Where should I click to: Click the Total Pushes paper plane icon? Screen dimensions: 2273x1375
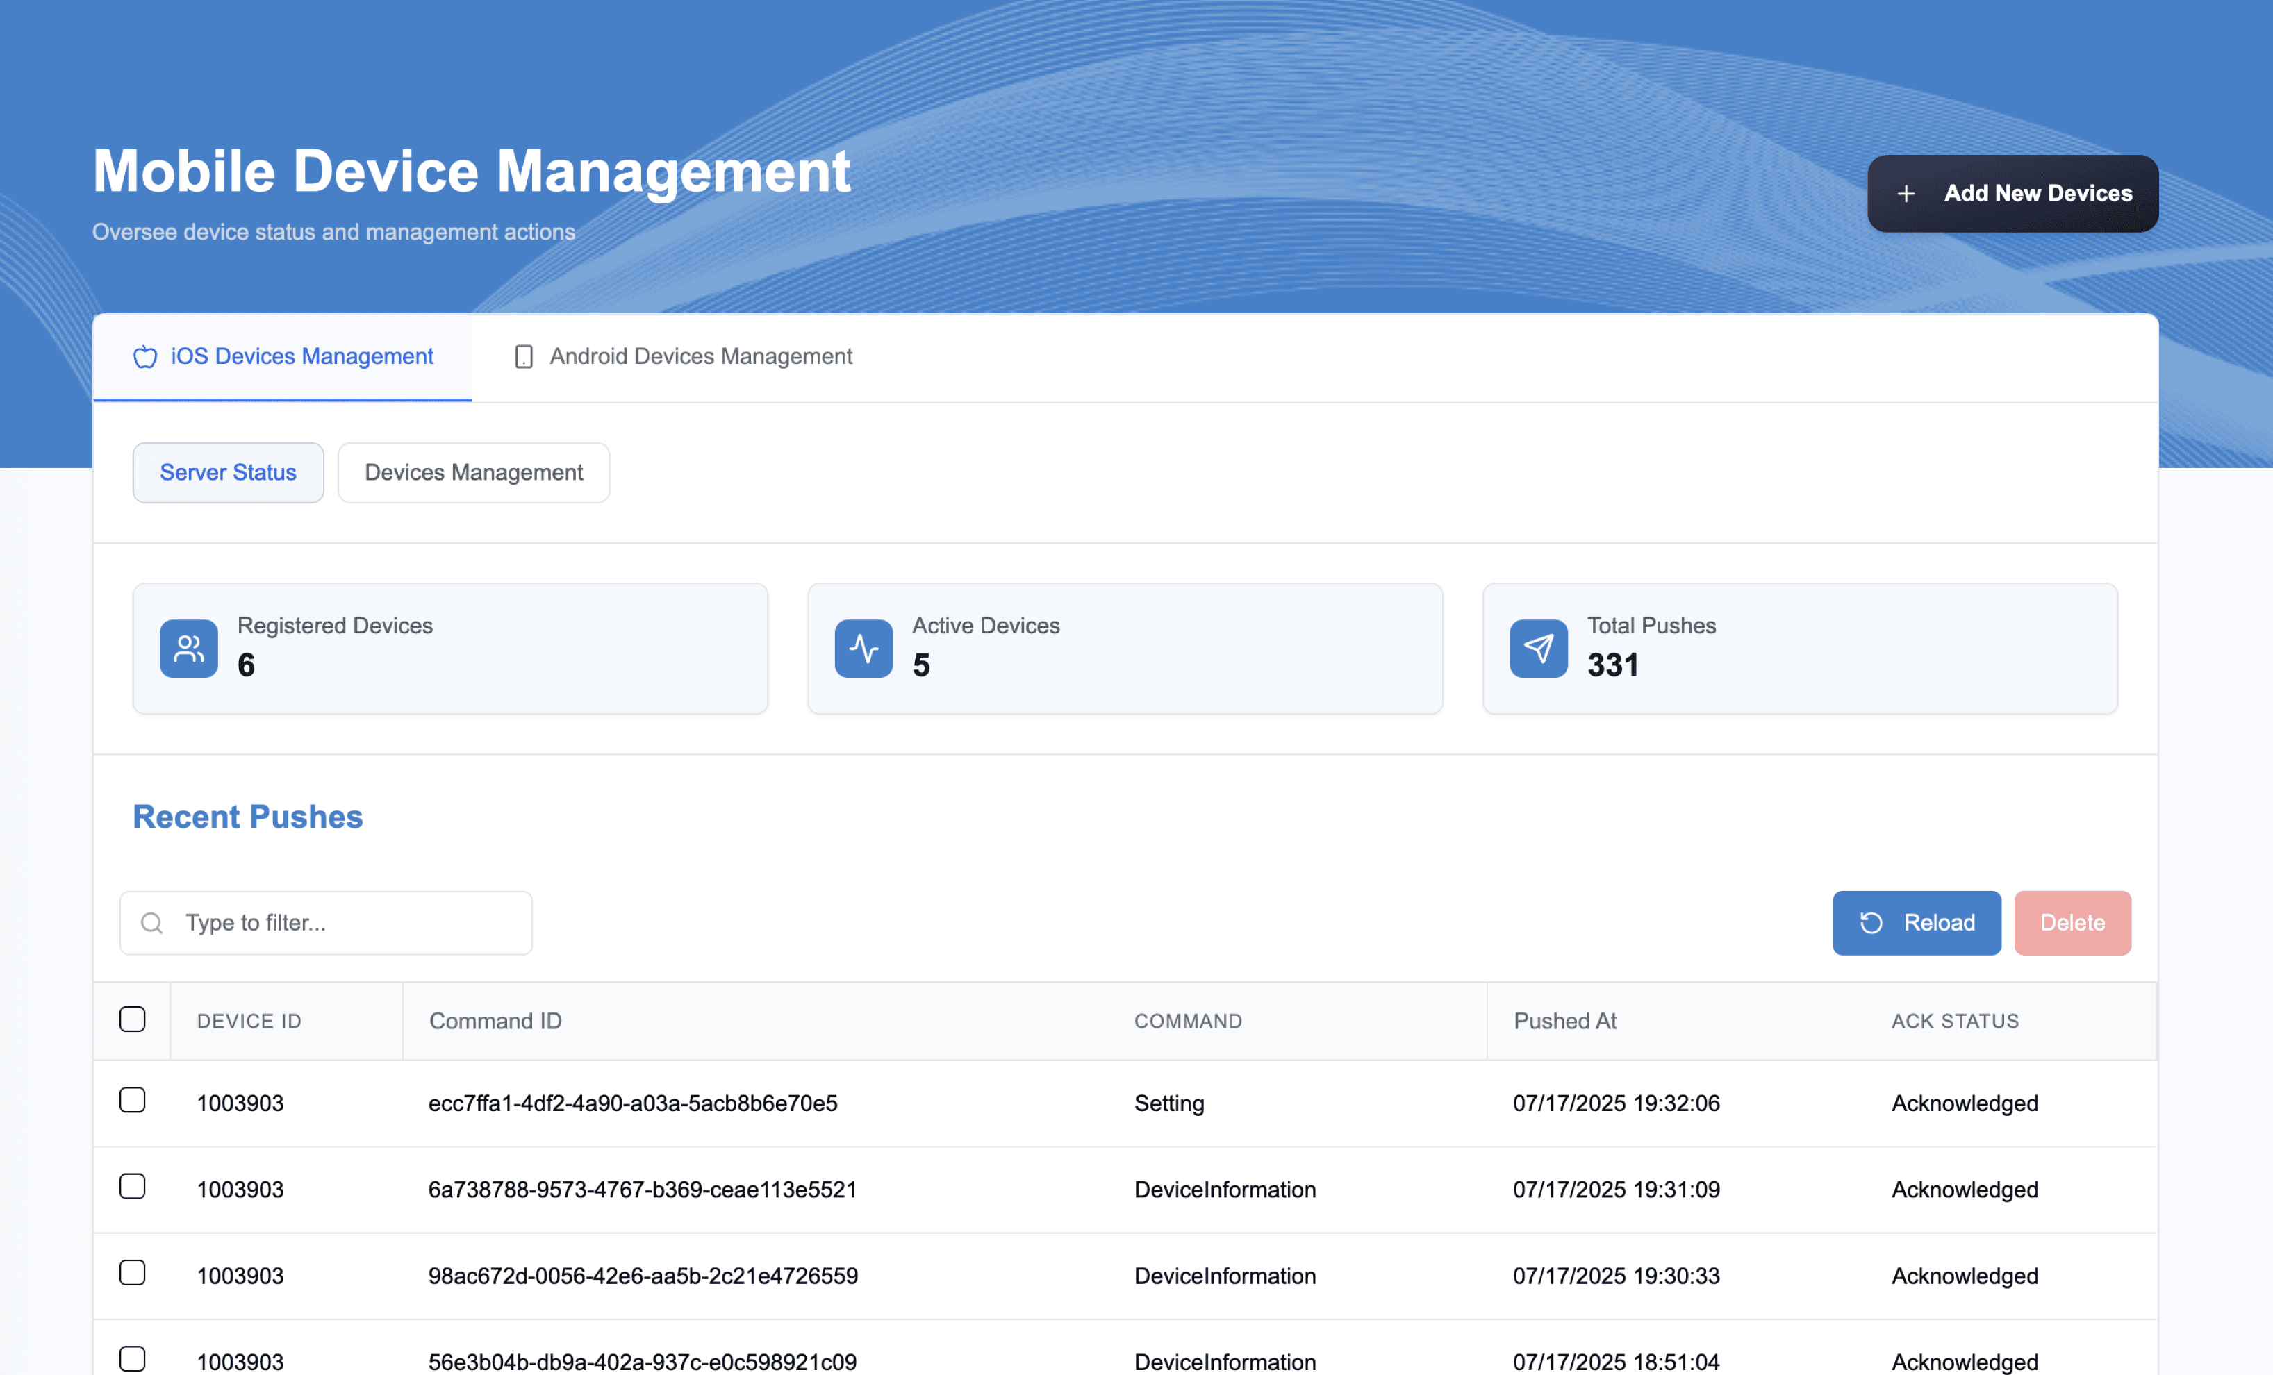pyautogui.click(x=1538, y=649)
